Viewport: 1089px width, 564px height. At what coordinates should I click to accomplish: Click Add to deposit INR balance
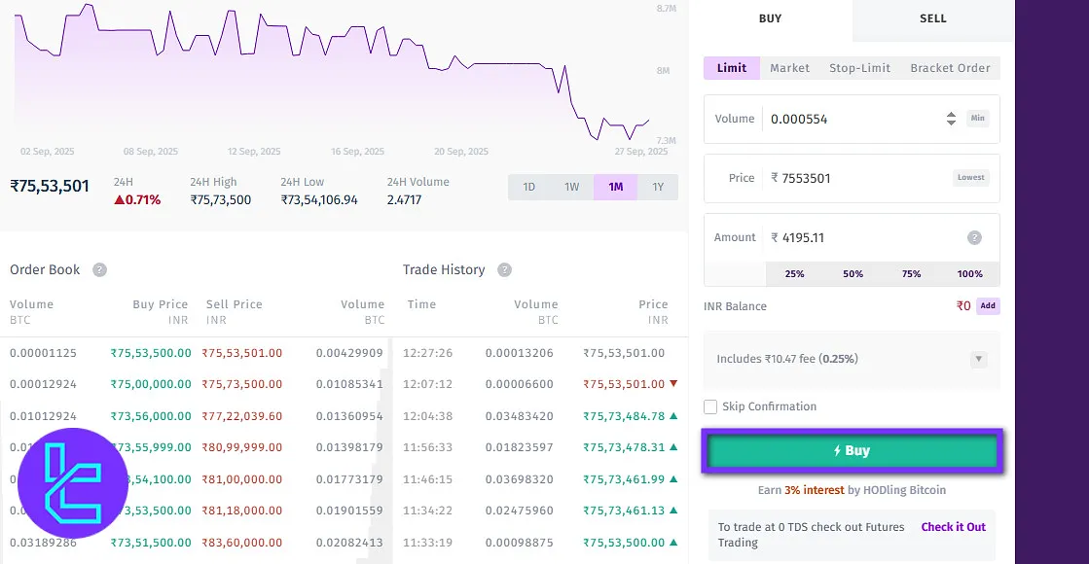tap(989, 305)
